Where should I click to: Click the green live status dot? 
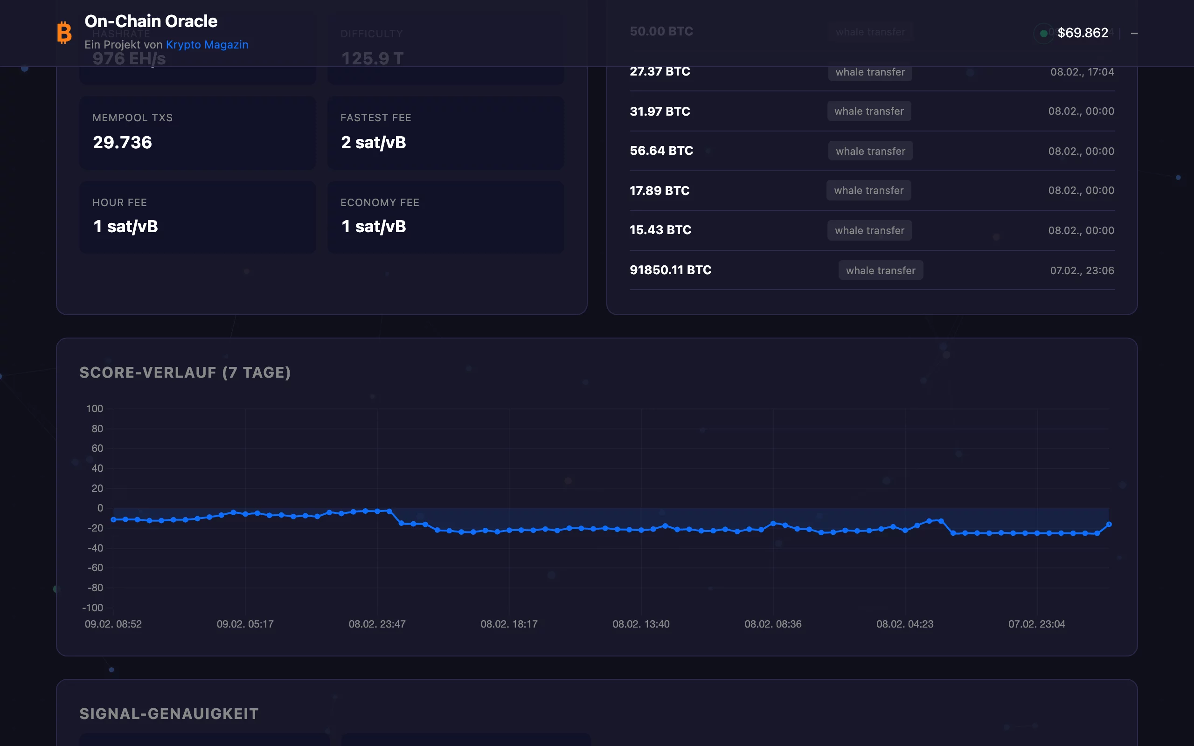tap(1043, 34)
